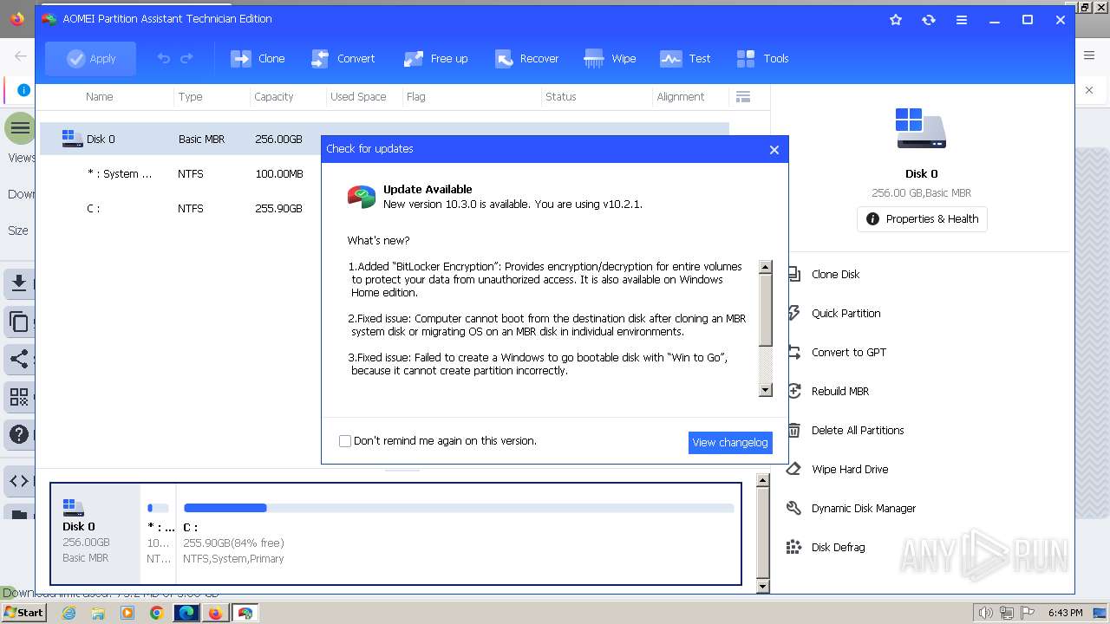Open the Recover toolbar menu
Viewport: 1110px width, 624px height.
[526, 58]
